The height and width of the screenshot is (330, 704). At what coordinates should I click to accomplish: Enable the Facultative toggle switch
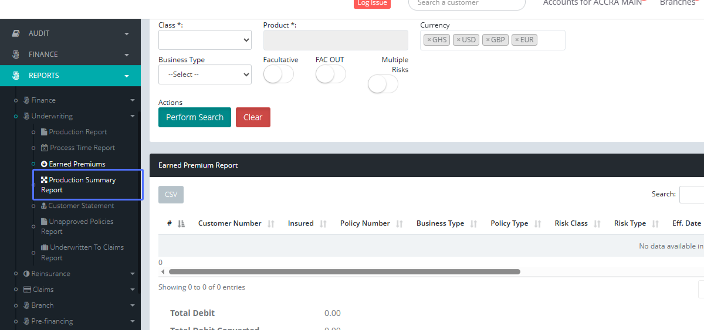(278, 74)
